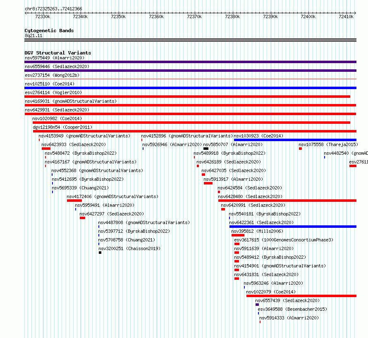Select the blue bar under nsv6422361
Viewport: 368px width, 338px height.
(293, 227)
